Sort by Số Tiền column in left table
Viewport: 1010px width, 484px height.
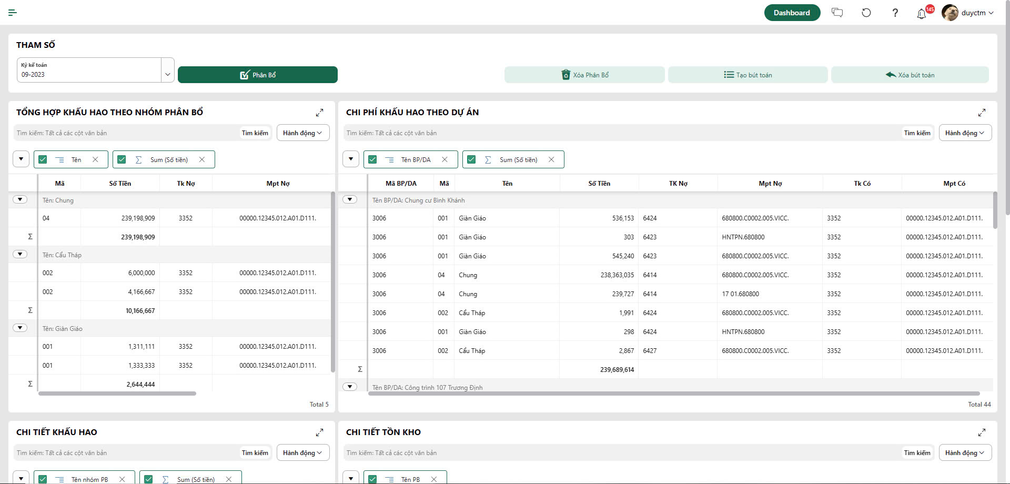click(120, 184)
